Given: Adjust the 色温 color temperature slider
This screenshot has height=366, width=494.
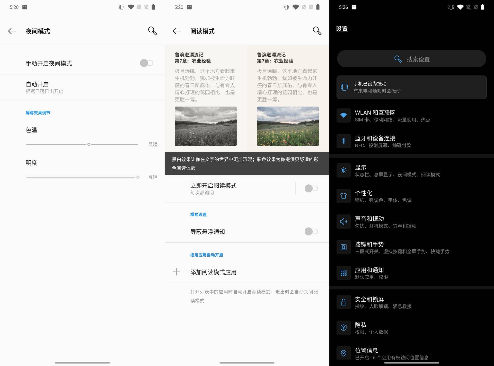Looking at the screenshot, I should tap(89, 144).
